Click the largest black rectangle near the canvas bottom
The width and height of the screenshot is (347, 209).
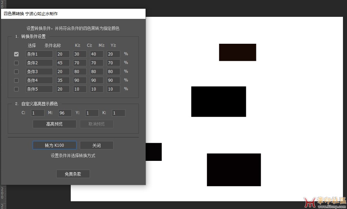[234, 170]
